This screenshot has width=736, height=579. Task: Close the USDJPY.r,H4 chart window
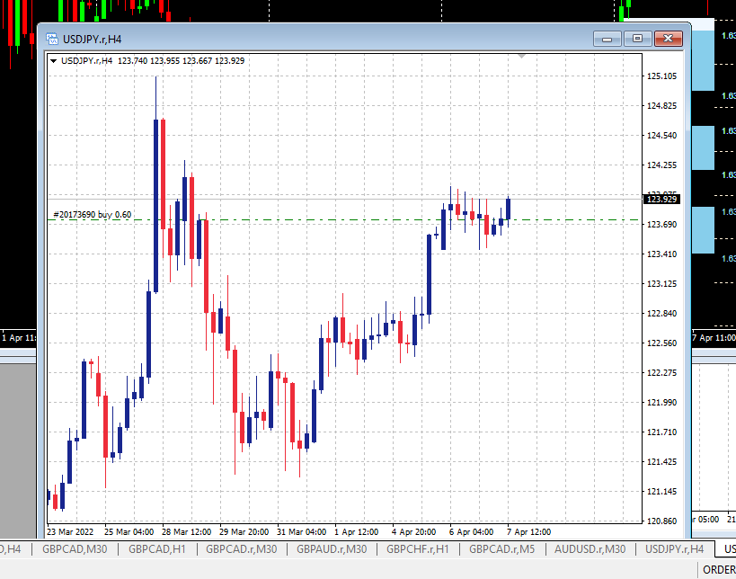tap(669, 39)
